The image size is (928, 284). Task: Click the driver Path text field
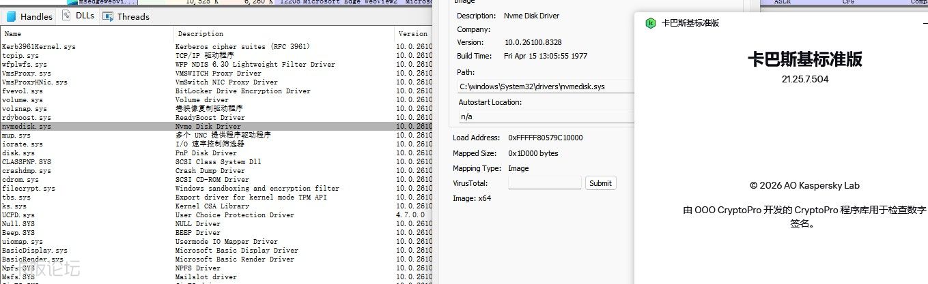point(546,86)
